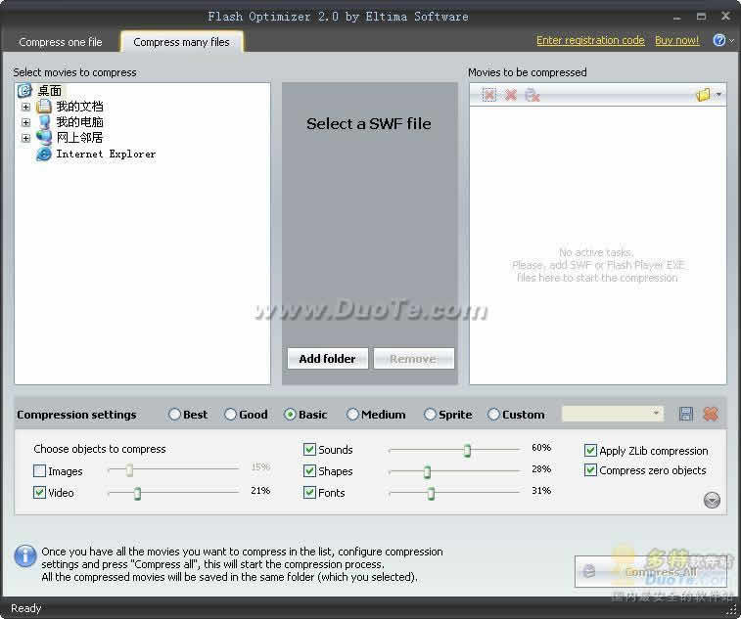Click the Shapes quality slider handle
The width and height of the screenshot is (741, 619).
coord(427,471)
